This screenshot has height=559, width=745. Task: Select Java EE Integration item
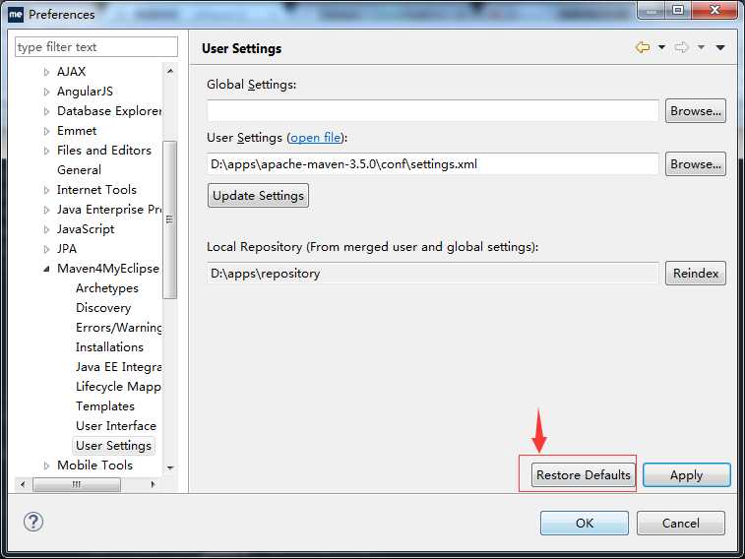coord(119,367)
